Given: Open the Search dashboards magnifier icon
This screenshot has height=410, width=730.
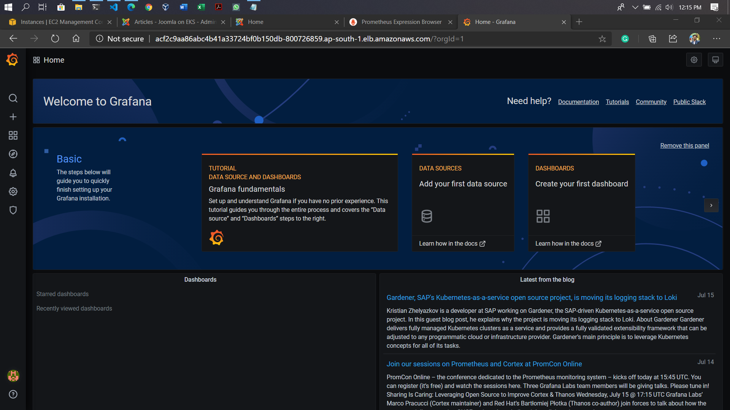Looking at the screenshot, I should (x=13, y=98).
